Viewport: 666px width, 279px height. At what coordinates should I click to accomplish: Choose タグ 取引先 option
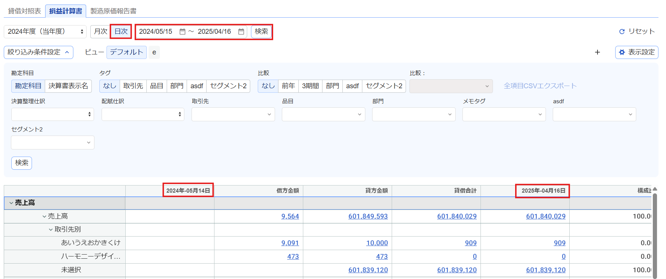[x=133, y=86]
